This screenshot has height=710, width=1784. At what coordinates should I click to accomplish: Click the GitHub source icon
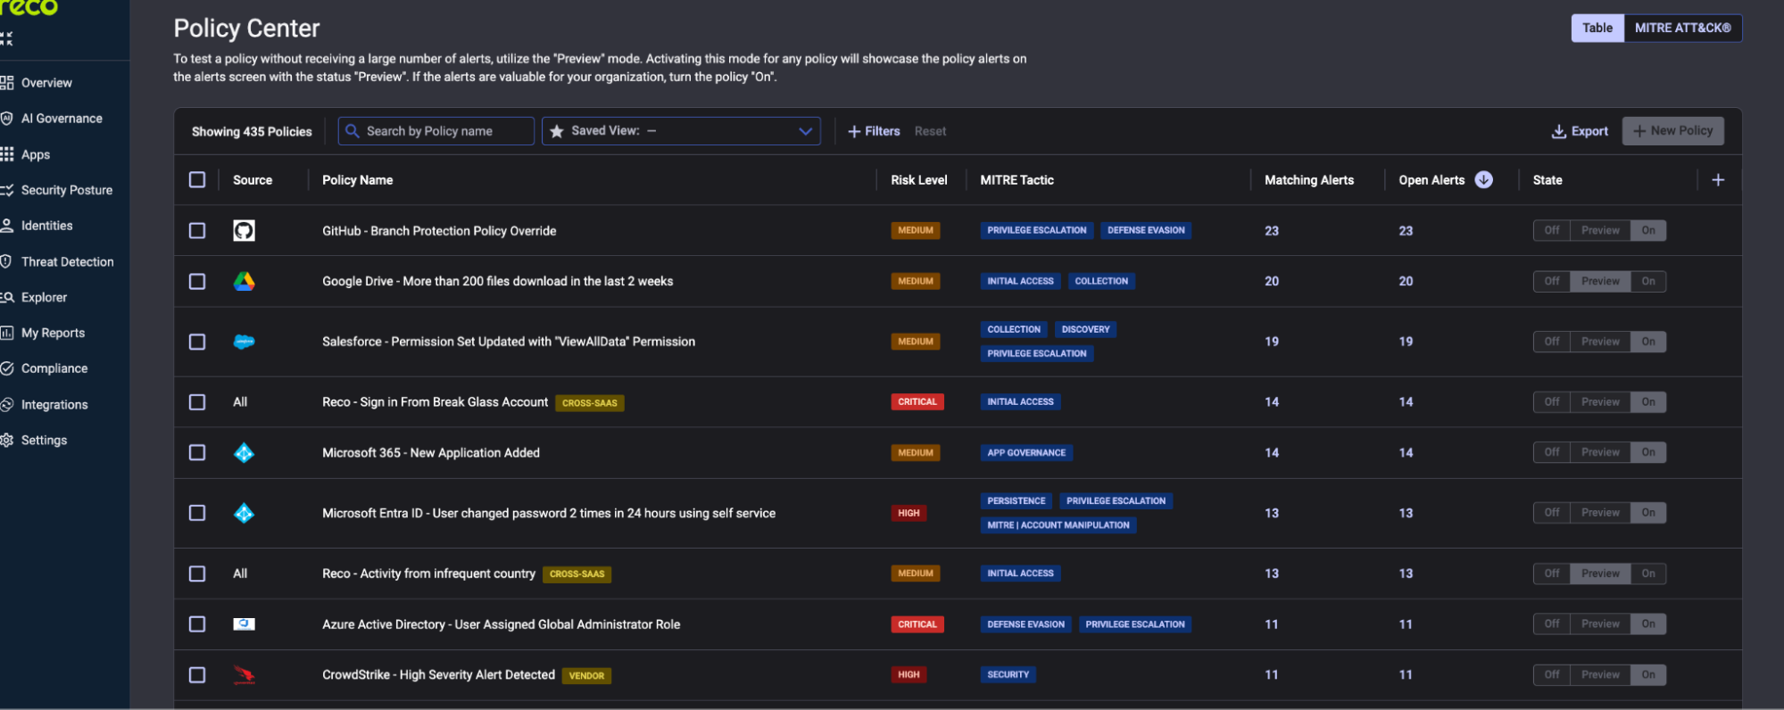click(244, 231)
